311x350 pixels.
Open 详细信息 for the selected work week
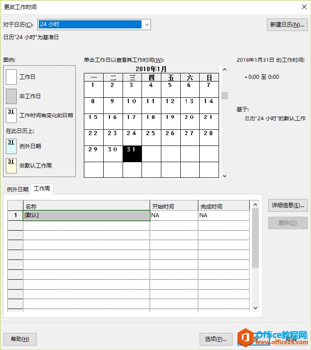(x=288, y=205)
